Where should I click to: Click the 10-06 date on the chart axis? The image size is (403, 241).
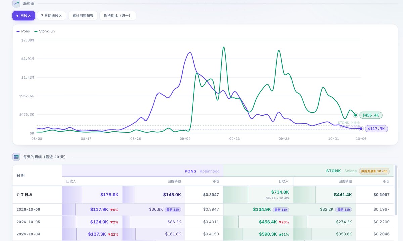click(x=361, y=139)
